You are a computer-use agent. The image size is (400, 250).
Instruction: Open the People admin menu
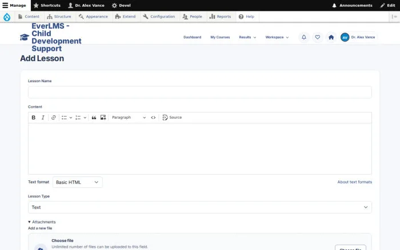192,17
